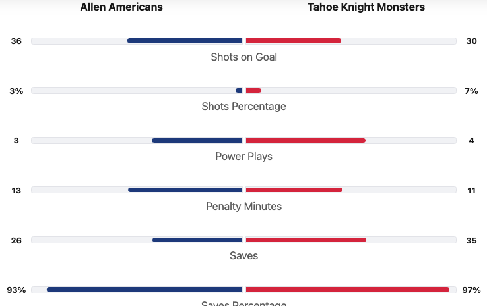Click the Shots Percentage label
487x306 pixels.
[243, 106]
